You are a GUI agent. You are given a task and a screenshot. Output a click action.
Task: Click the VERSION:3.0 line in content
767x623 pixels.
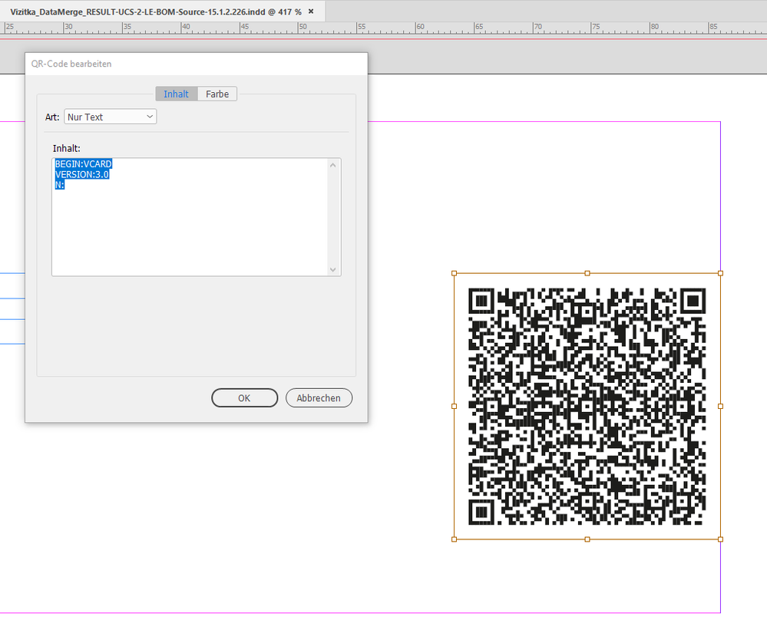82,175
